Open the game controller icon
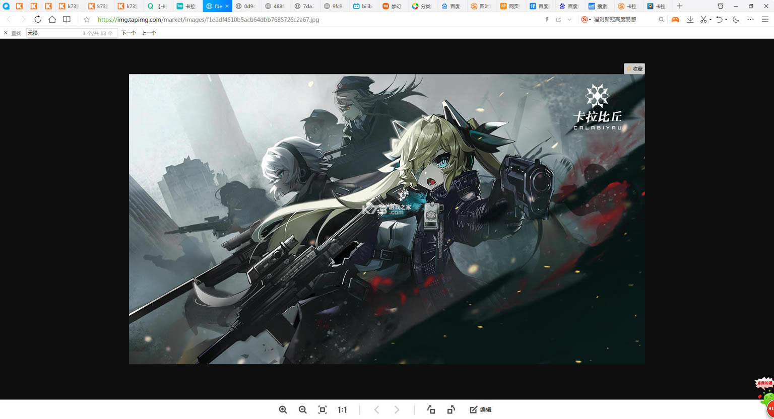Viewport: 774px width, 419px height. (x=675, y=20)
